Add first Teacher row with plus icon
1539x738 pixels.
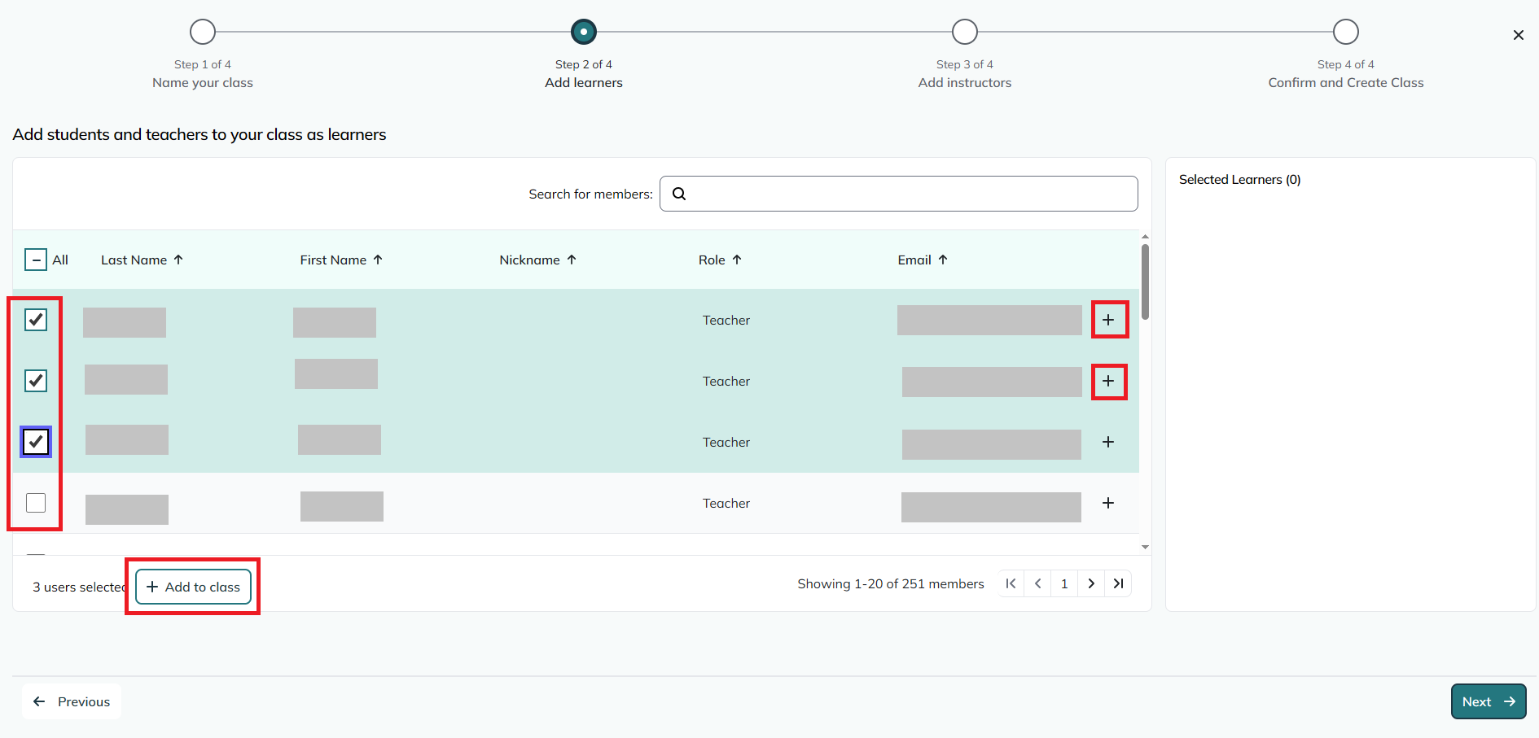[x=1108, y=320]
